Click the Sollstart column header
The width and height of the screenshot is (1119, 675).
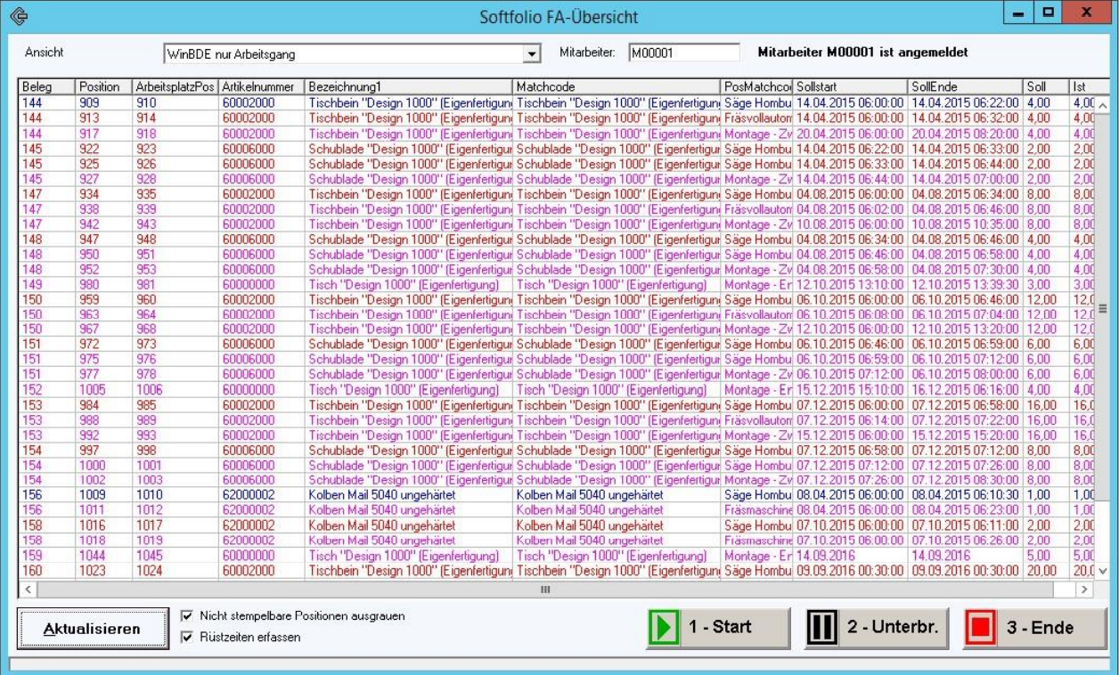[x=850, y=86]
